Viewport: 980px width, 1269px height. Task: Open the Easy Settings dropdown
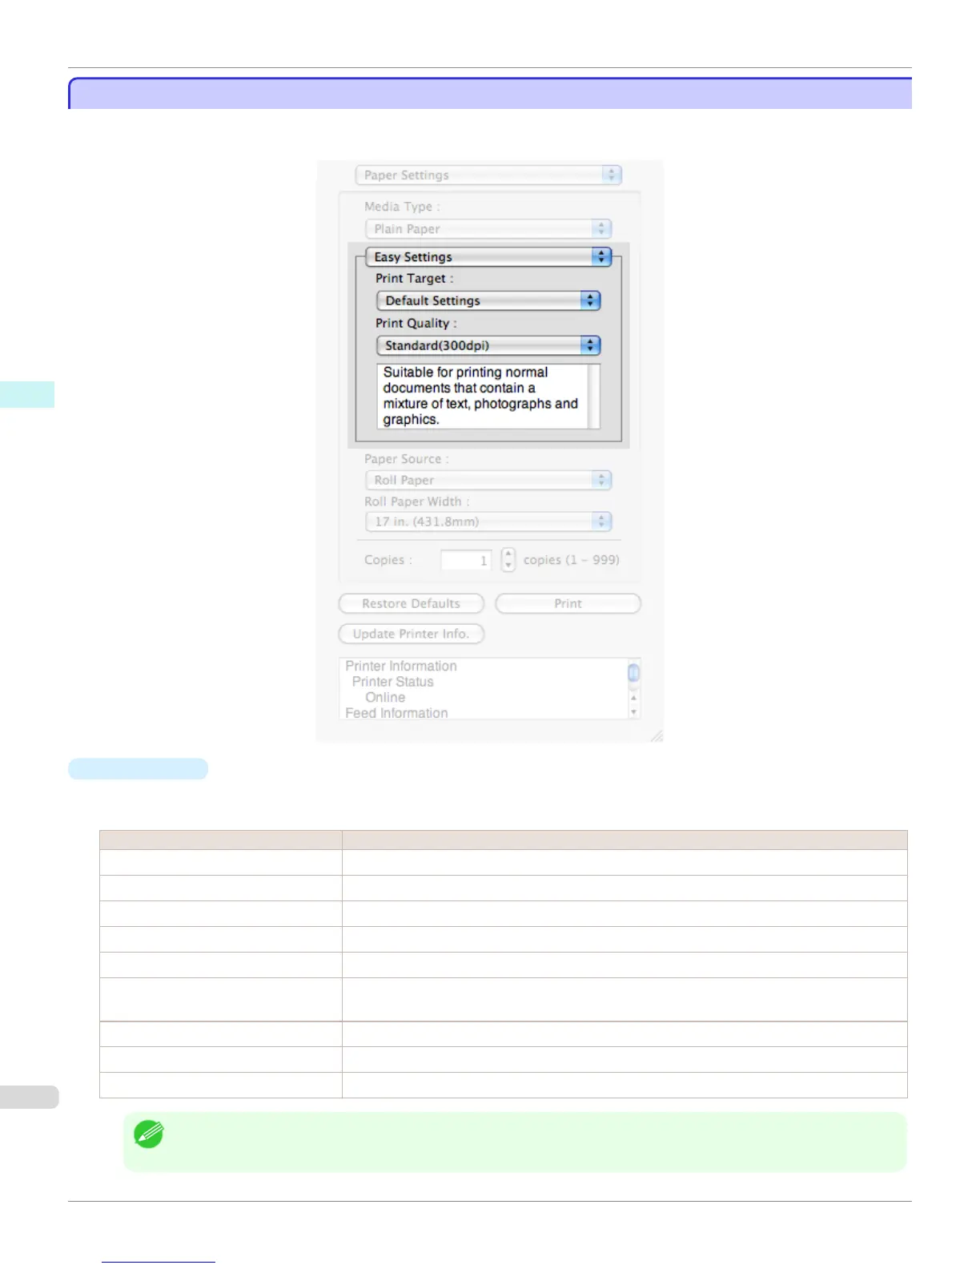point(488,257)
